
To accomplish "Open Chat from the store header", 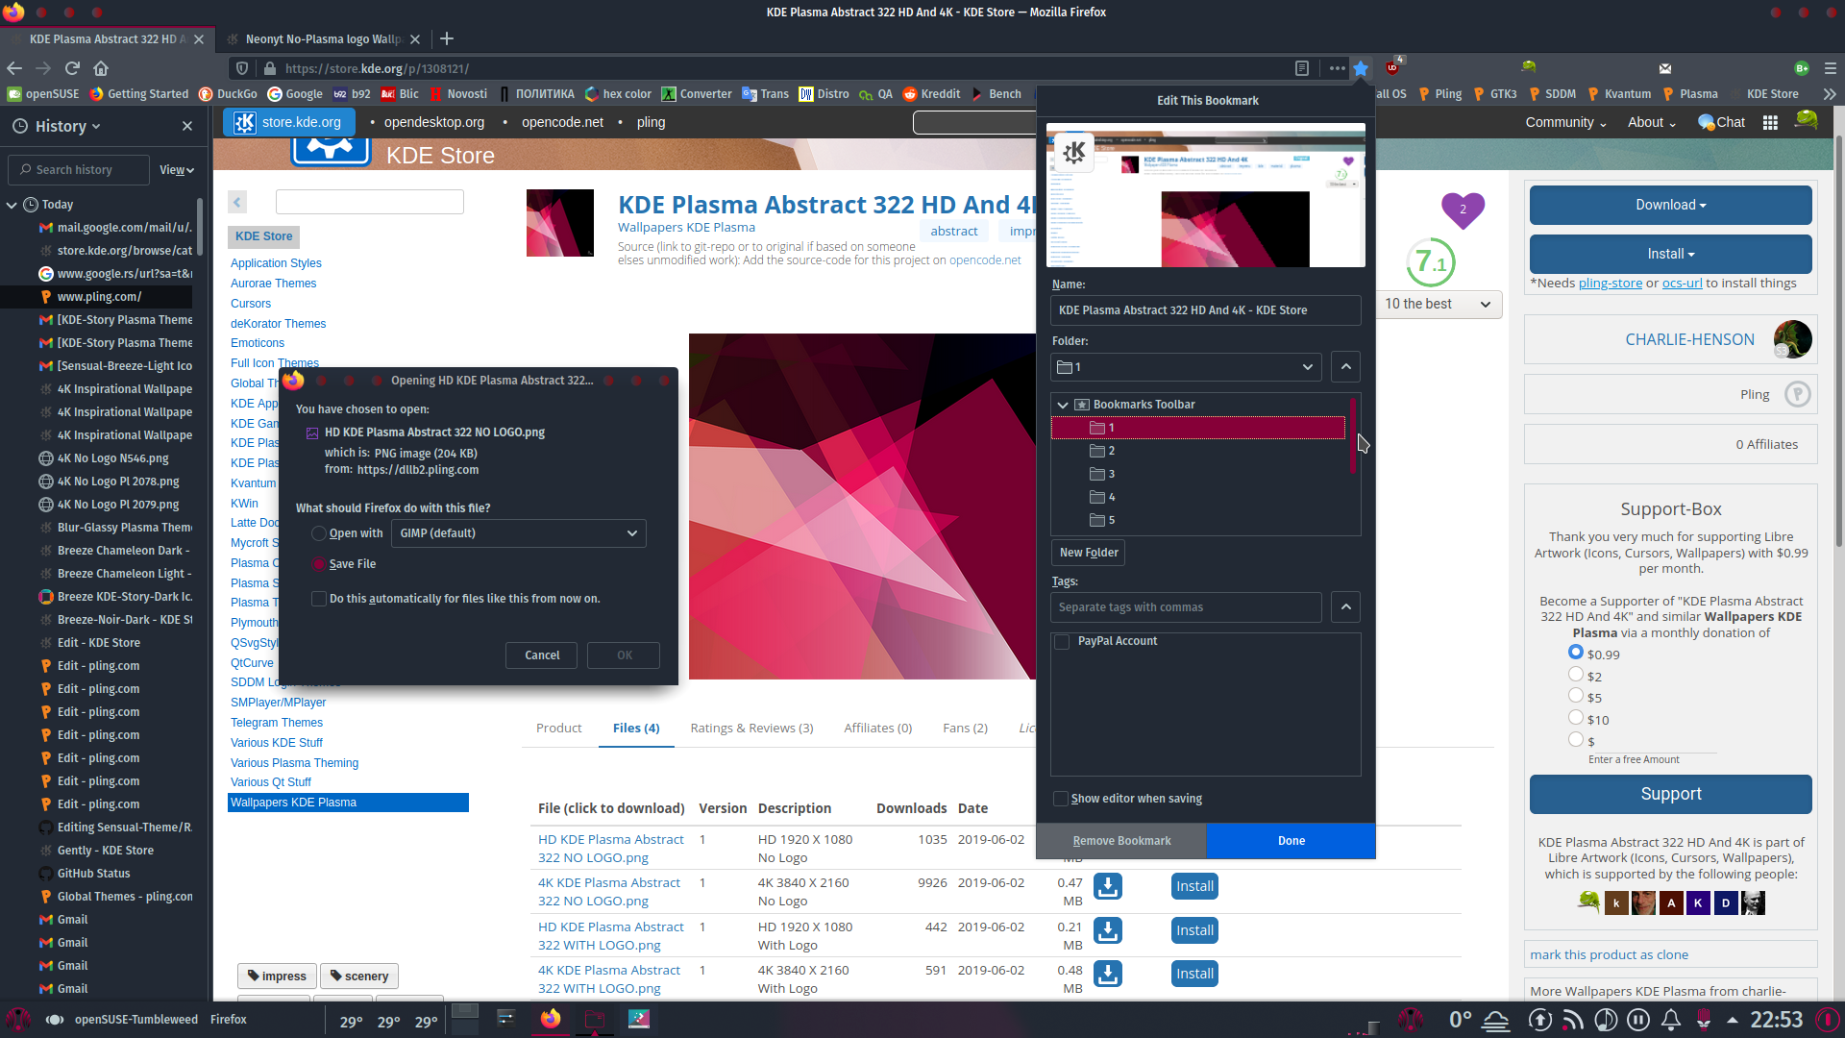I will pyautogui.click(x=1721, y=122).
